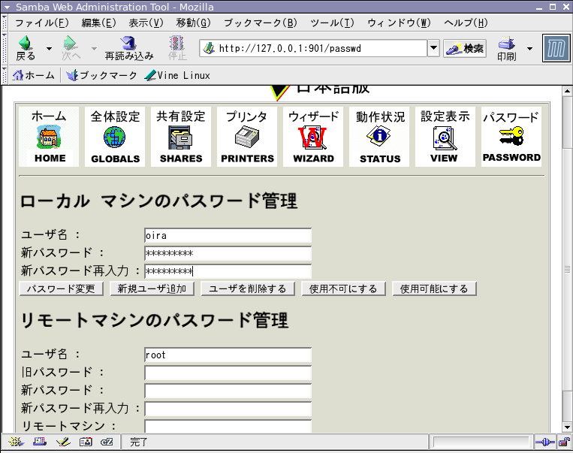
Task: Click the online/offline plug icon
Action: coord(544,442)
